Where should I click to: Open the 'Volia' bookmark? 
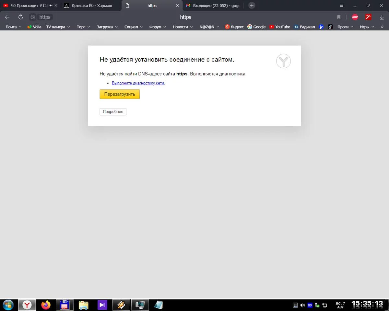[x=34, y=27]
